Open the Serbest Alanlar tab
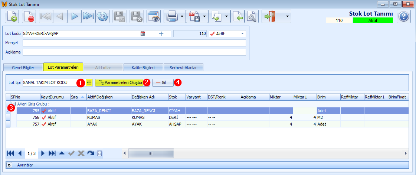416x175 pixels. (x=183, y=68)
